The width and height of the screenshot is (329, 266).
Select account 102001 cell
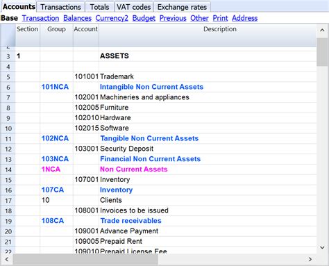[x=86, y=97]
